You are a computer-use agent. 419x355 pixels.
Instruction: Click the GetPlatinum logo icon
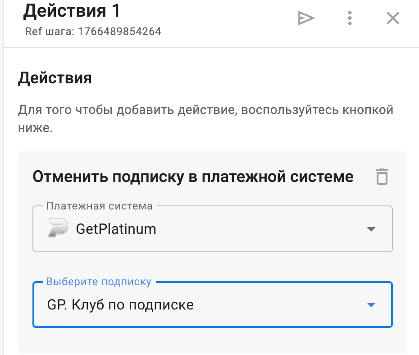(58, 229)
